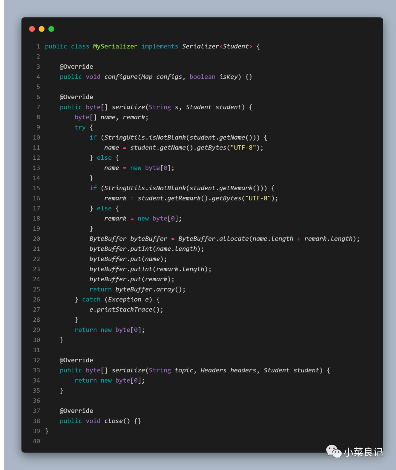Click "byteBuffer.put(name);" on line 22
This screenshot has width=396, height=470.
[128, 259]
